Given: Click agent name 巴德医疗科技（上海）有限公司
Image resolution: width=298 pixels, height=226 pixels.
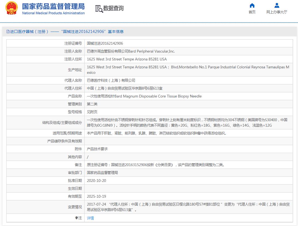Looking at the screenshot, I should tap(111, 80).
